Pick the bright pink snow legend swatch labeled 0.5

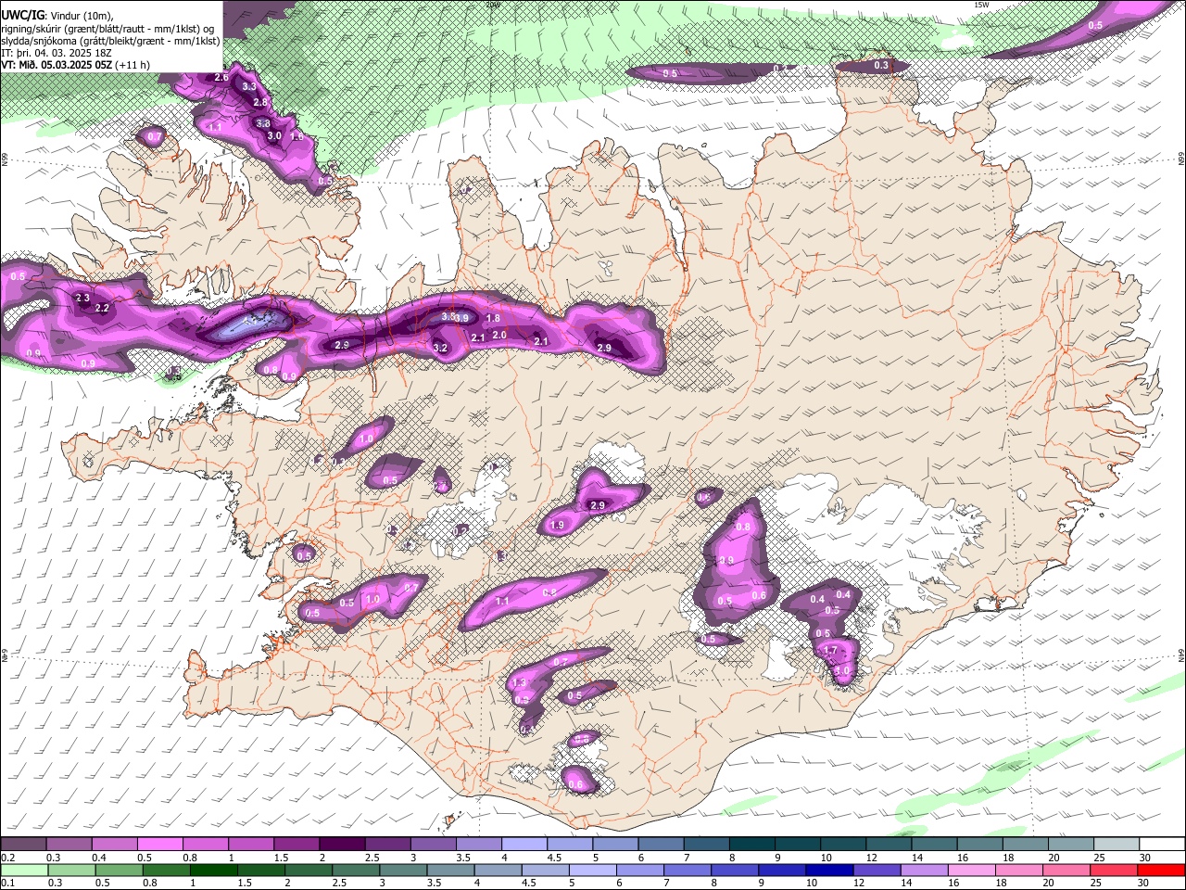[159, 845]
